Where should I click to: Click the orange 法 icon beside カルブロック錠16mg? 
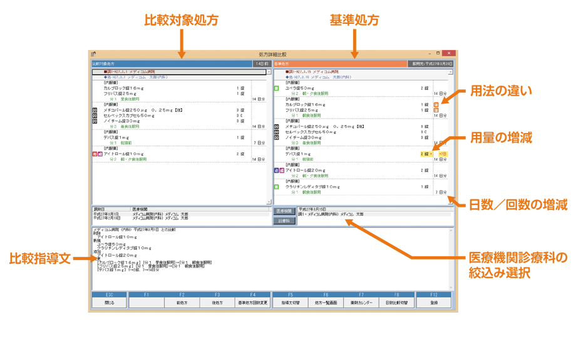point(436,105)
